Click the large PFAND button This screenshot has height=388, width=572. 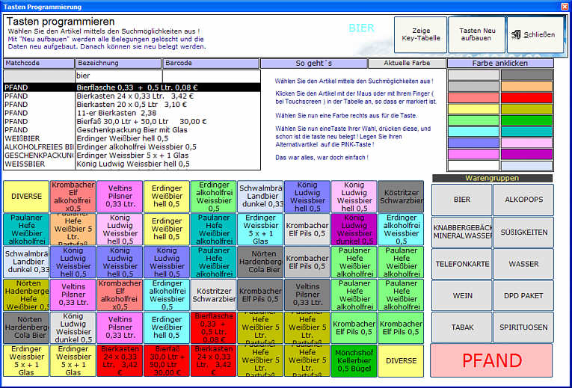tap(492, 360)
